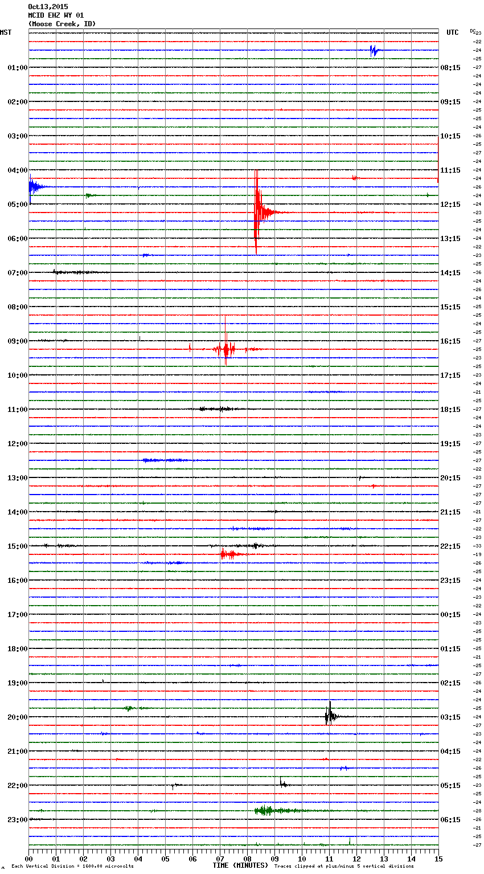Select the 22:00 MST row label
This screenshot has height=874, width=484.
pos(17,786)
